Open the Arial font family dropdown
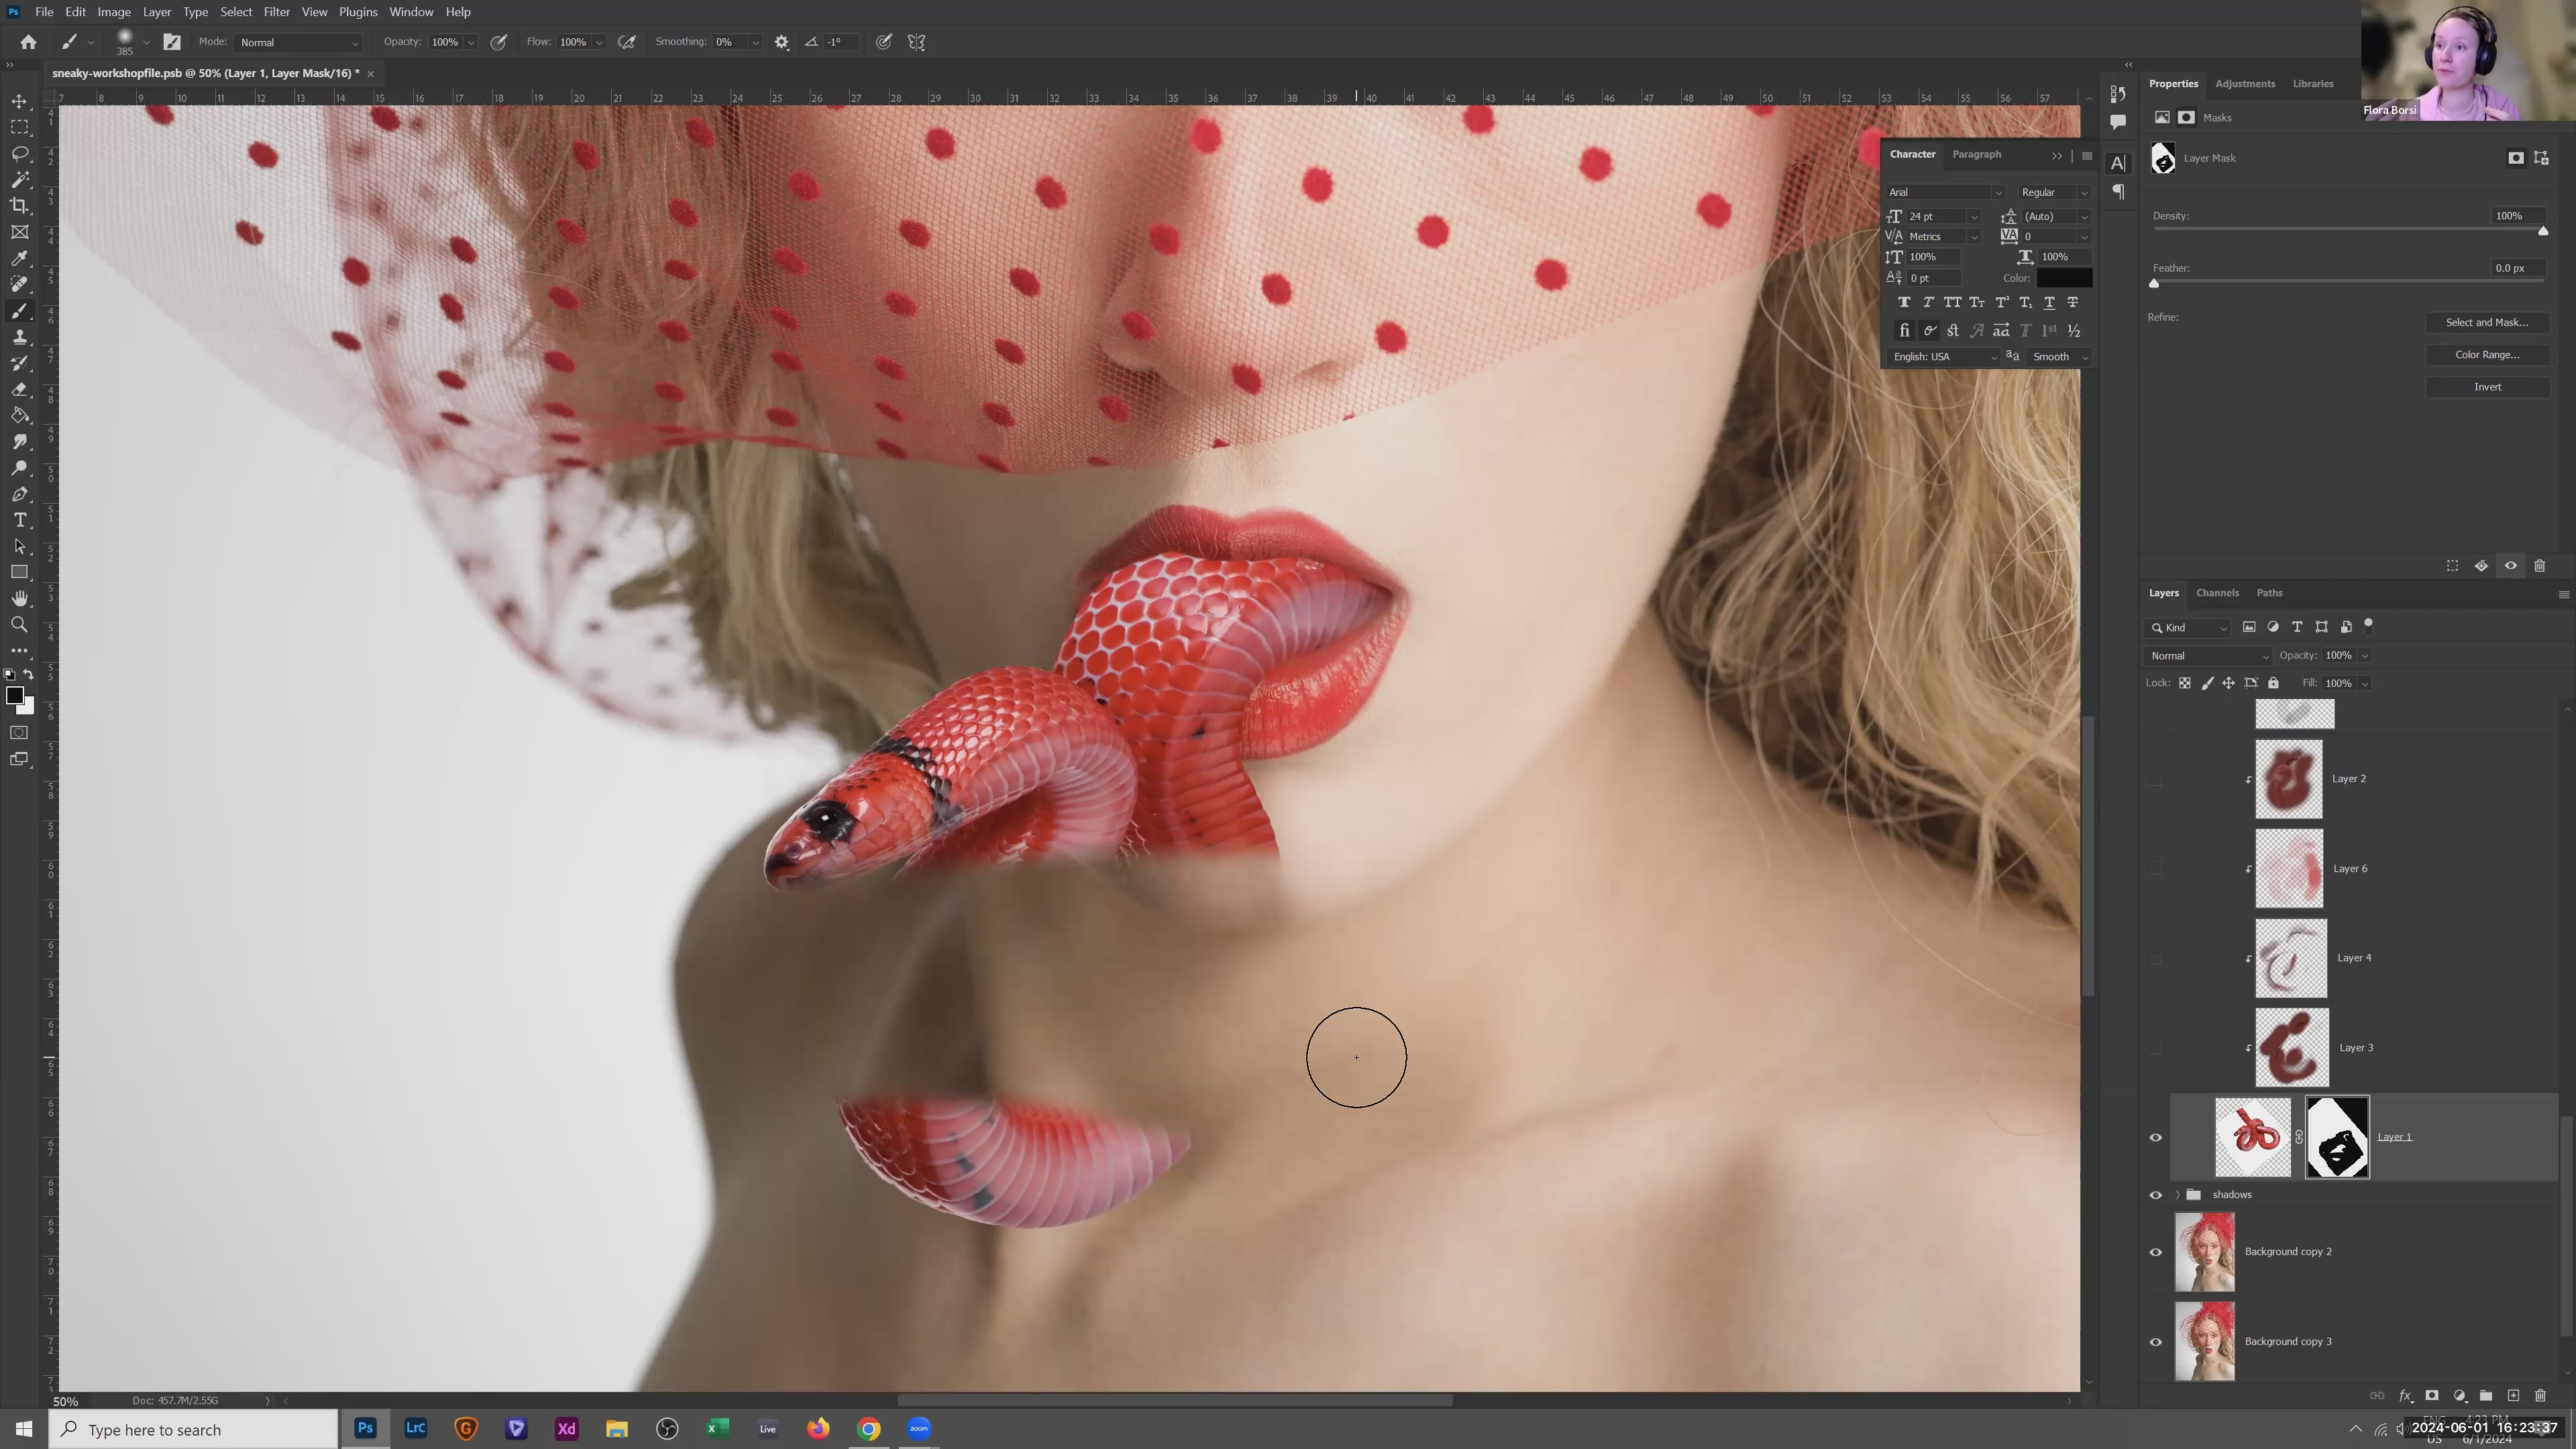 [1944, 192]
